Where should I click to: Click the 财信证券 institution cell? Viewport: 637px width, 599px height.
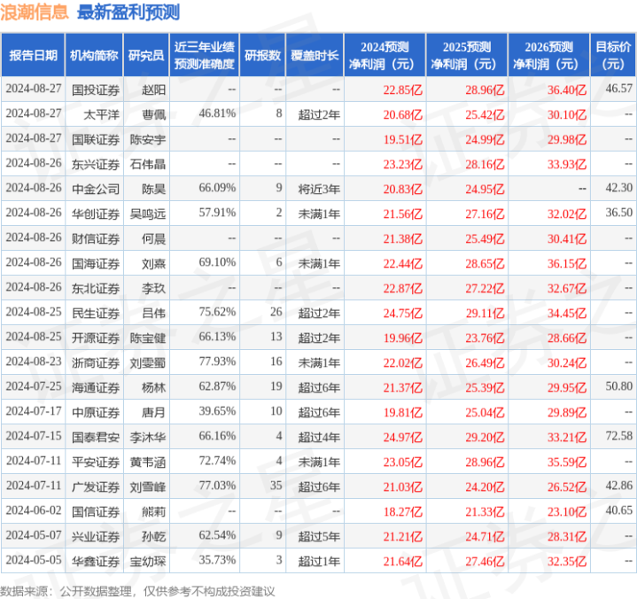coord(96,238)
